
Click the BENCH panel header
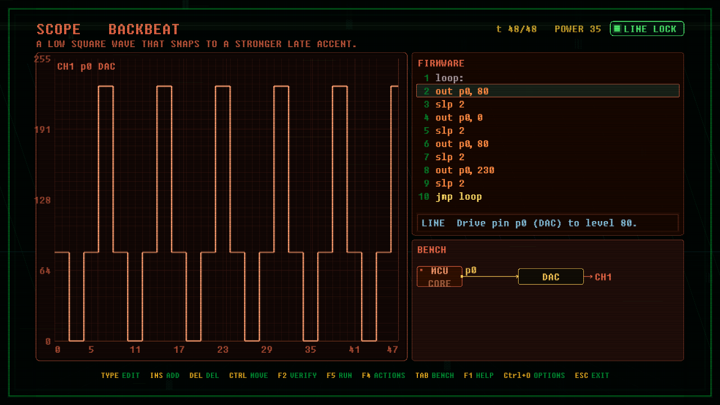pos(432,250)
